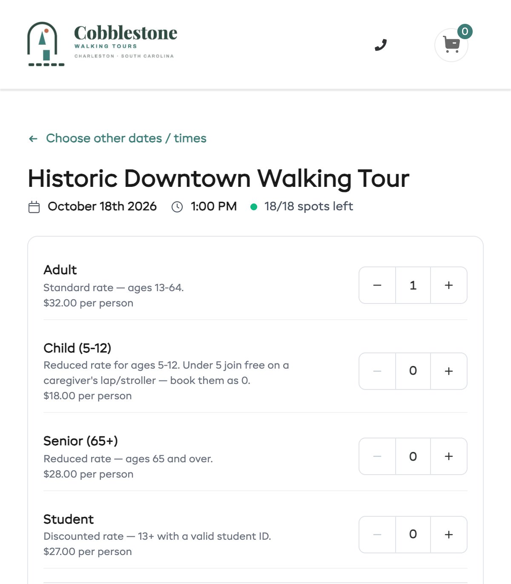511x584 pixels.
Task: Go back via Choose other dates / times
Action: [126, 138]
